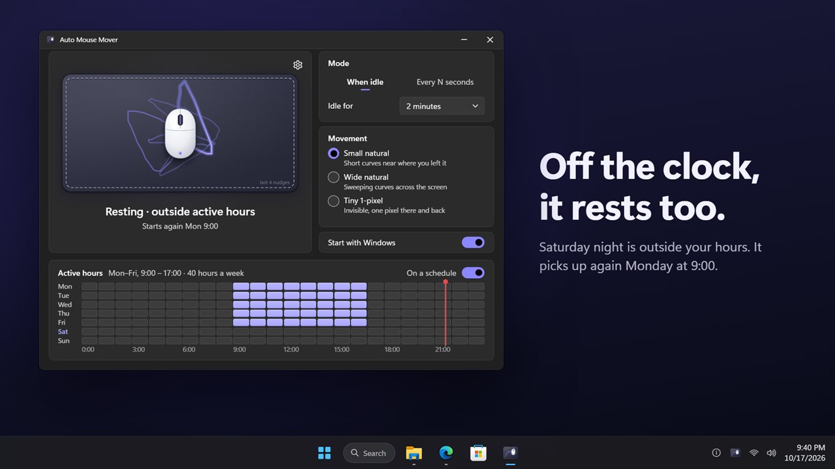Screen dimensions: 835x469
Task: Open the volume speaker tray icon
Action: (771, 453)
